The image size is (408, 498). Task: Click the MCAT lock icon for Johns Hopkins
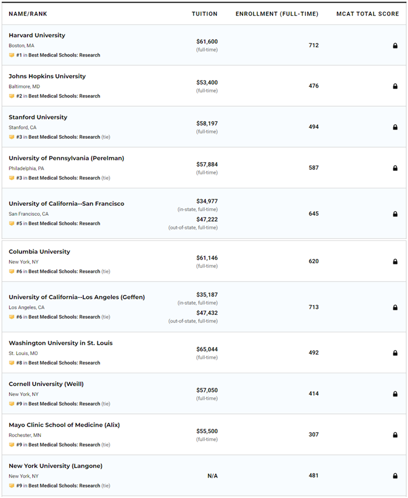tap(395, 86)
